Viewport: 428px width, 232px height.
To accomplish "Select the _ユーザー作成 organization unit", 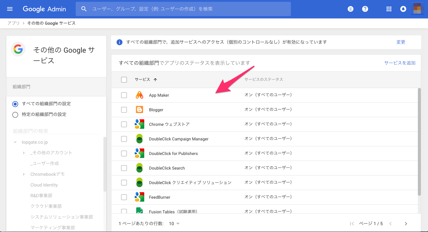I will (x=45, y=164).
